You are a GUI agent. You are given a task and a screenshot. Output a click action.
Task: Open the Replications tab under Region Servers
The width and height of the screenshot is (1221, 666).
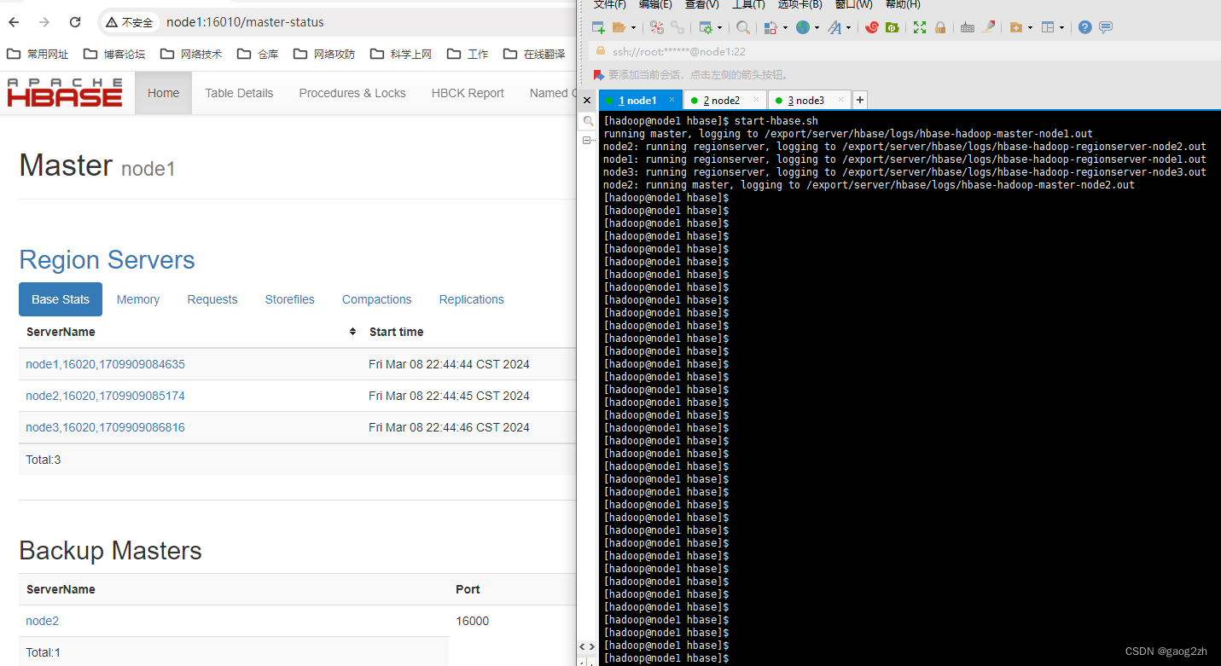point(472,299)
